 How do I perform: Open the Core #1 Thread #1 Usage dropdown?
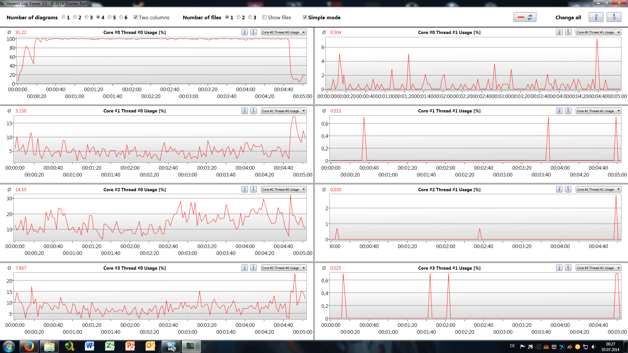(x=598, y=111)
